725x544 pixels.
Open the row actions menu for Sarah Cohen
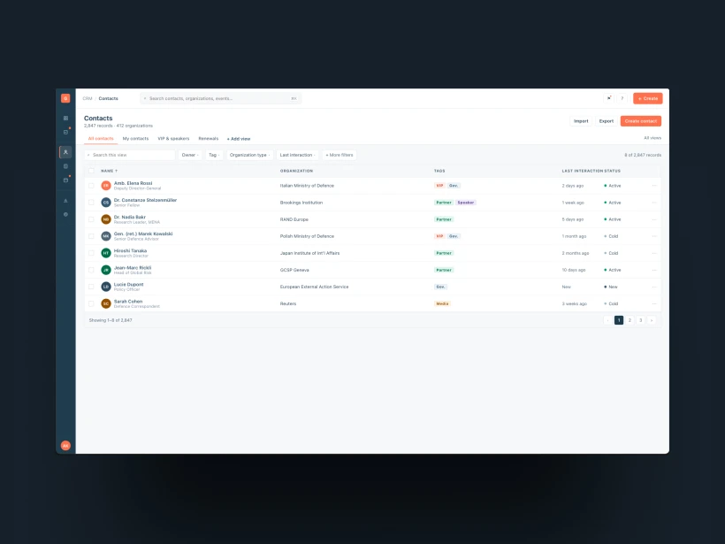tap(654, 304)
